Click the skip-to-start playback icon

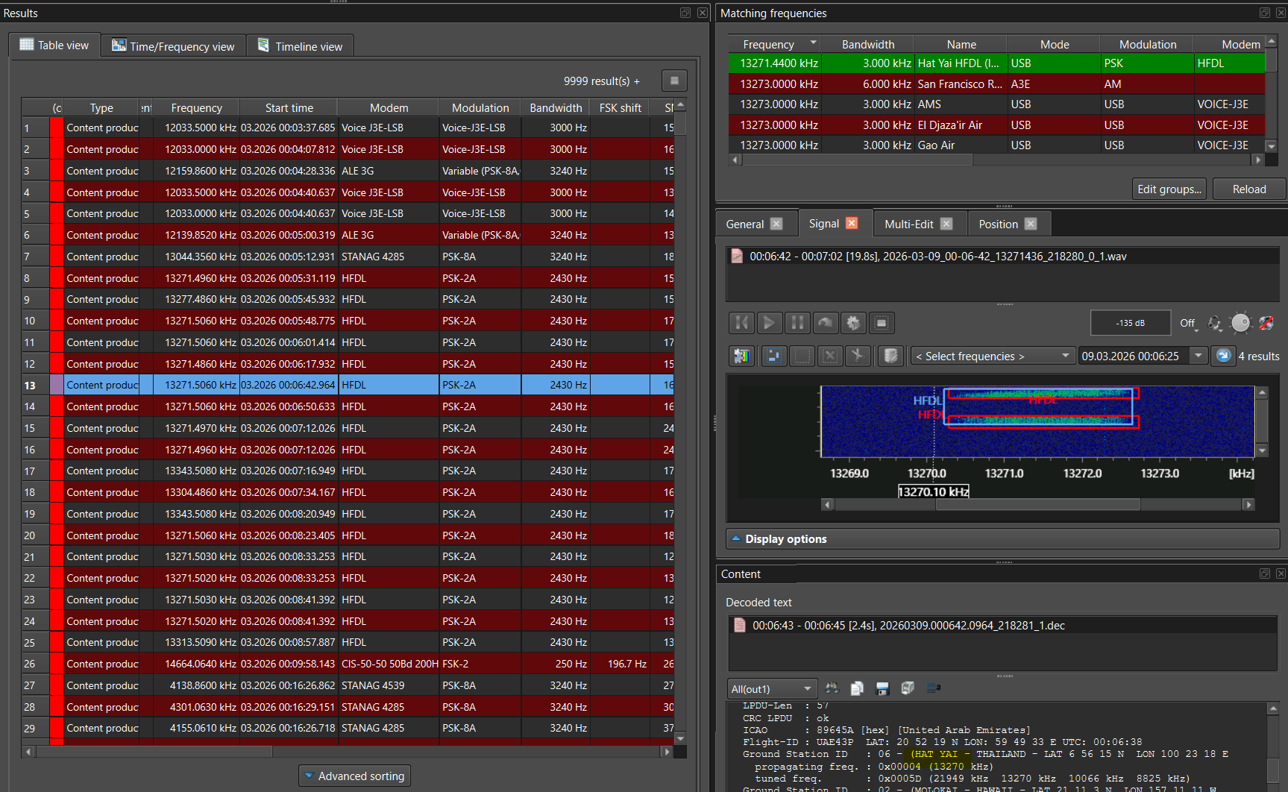coord(741,323)
